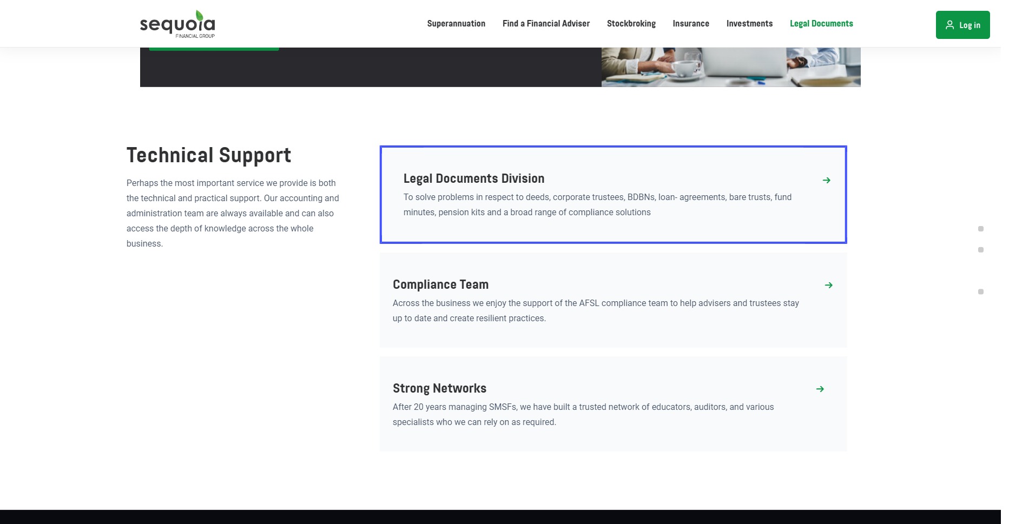The image size is (1009, 524).
Task: Click the green arrow beside Compliance Team
Action: (828, 285)
